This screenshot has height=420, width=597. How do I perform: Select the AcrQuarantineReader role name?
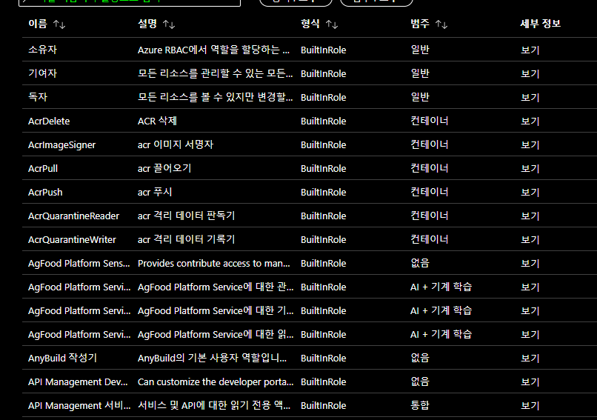tap(73, 216)
